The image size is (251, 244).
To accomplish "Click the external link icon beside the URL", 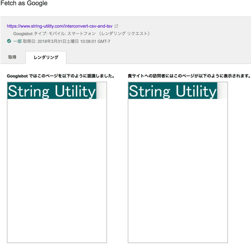I will [x=116, y=26].
